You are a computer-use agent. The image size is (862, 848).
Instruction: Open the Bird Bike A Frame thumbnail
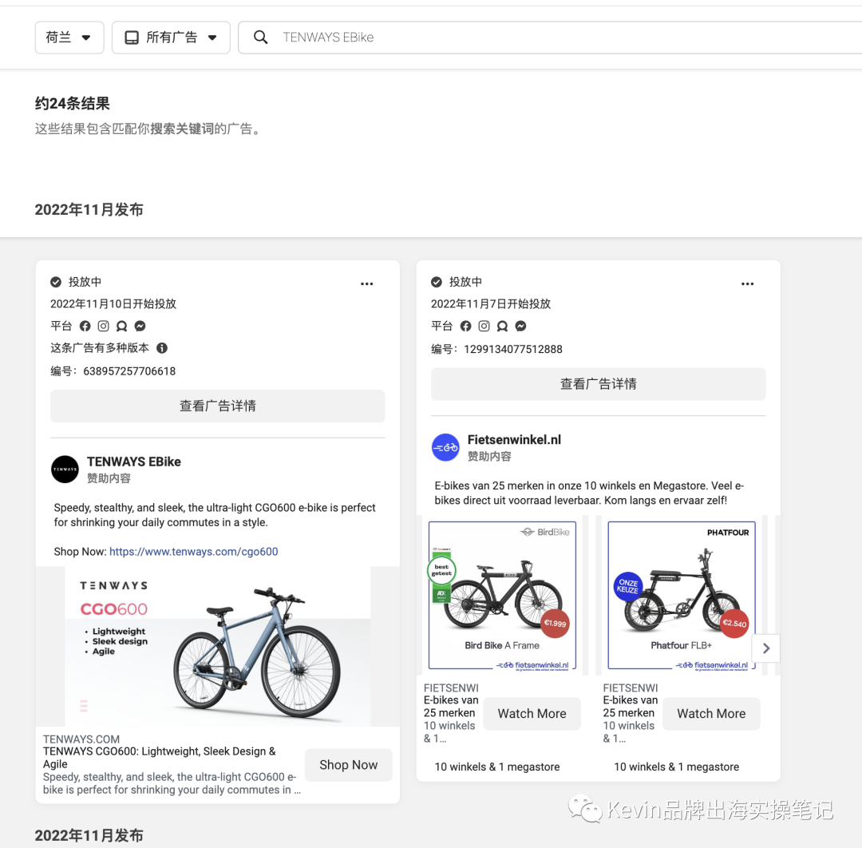coord(503,595)
